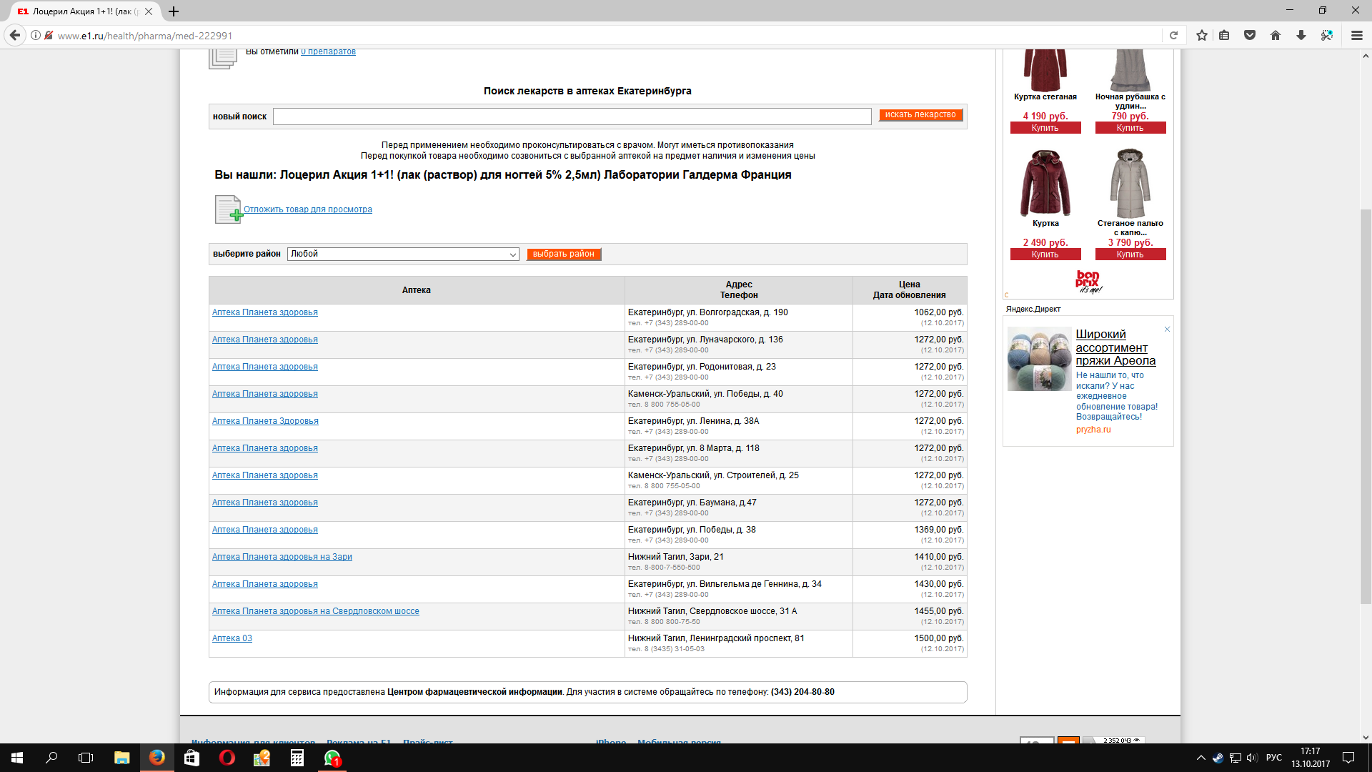
Task: Show hidden tray icons chevron
Action: (x=1200, y=758)
